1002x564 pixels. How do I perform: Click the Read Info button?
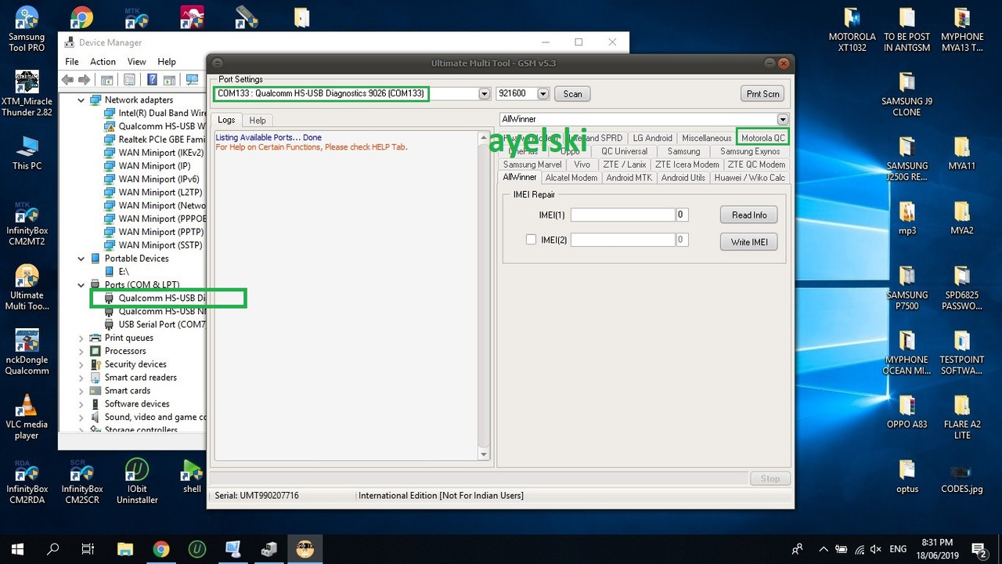click(749, 215)
